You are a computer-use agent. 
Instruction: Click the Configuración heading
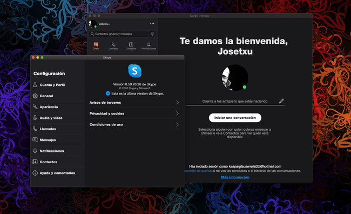(x=49, y=73)
